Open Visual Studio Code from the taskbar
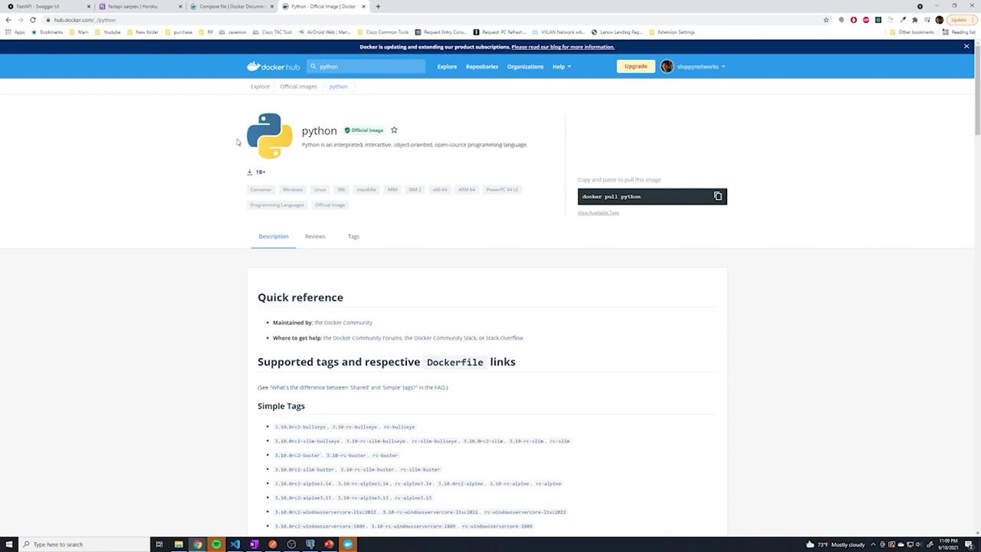 pos(235,544)
